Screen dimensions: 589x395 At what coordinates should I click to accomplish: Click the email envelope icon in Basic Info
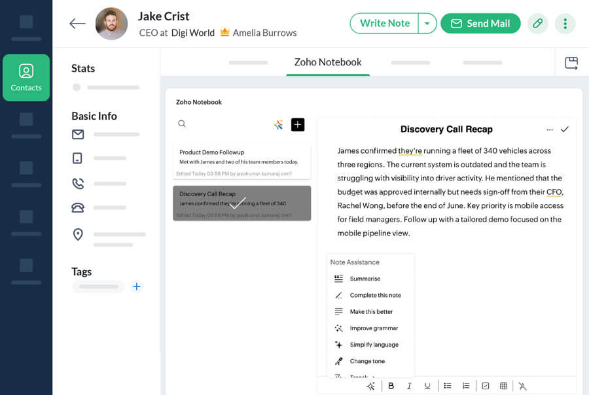coord(78,134)
